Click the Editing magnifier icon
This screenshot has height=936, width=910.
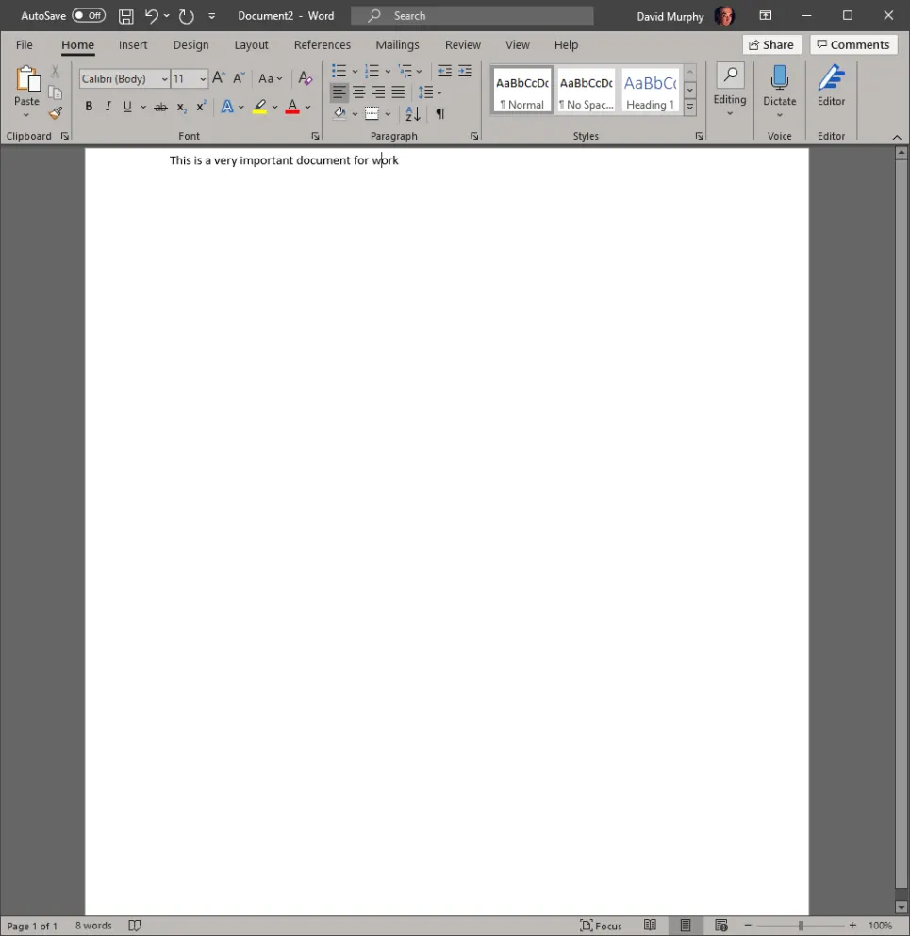[x=731, y=75]
